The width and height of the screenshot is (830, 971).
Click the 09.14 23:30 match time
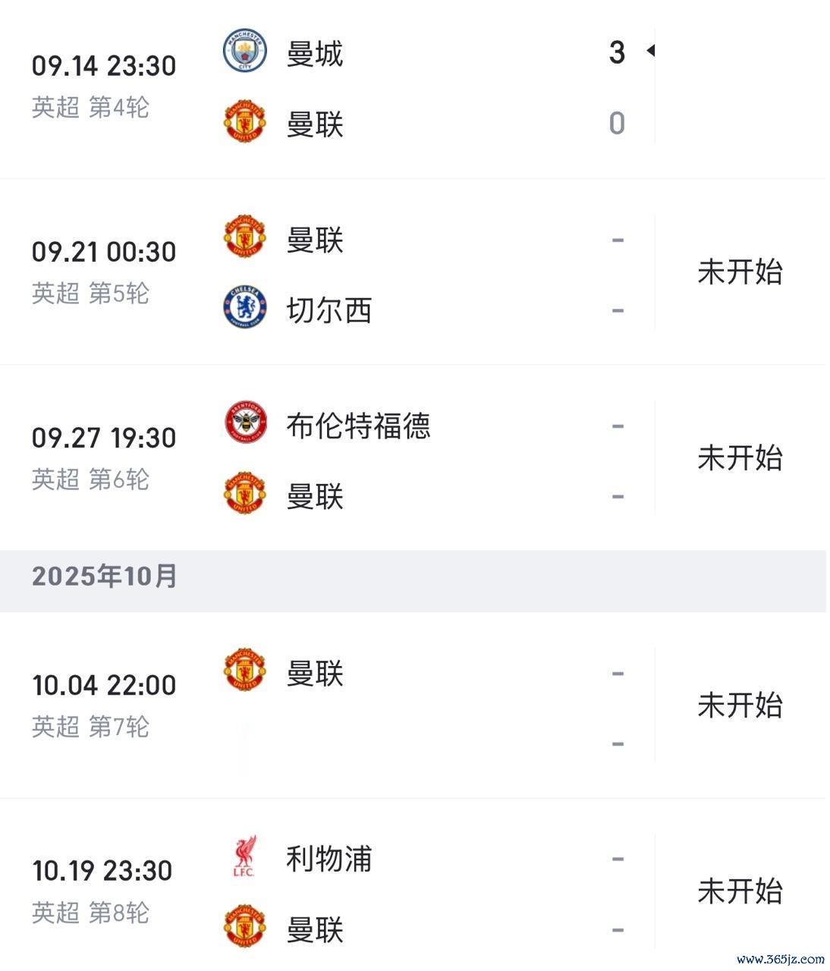(104, 66)
